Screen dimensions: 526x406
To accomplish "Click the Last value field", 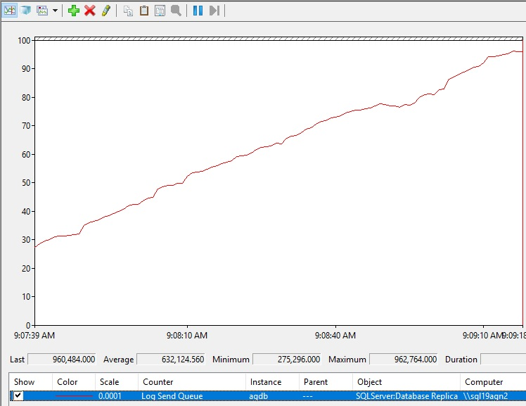I will pos(62,359).
